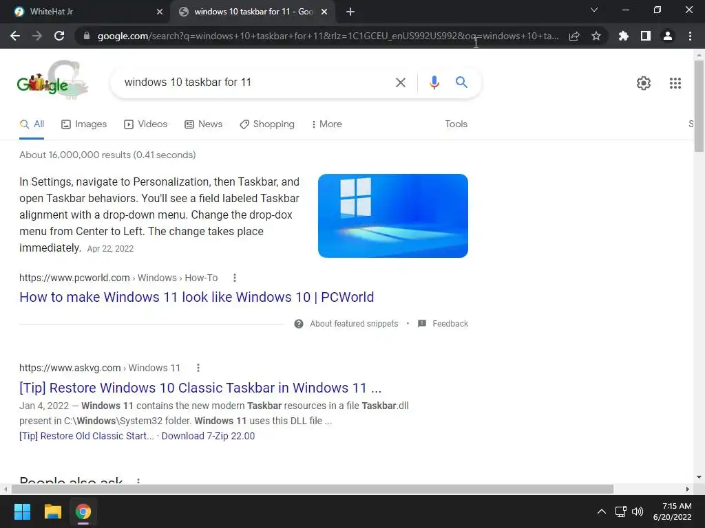Click the forward navigation arrow

point(37,36)
